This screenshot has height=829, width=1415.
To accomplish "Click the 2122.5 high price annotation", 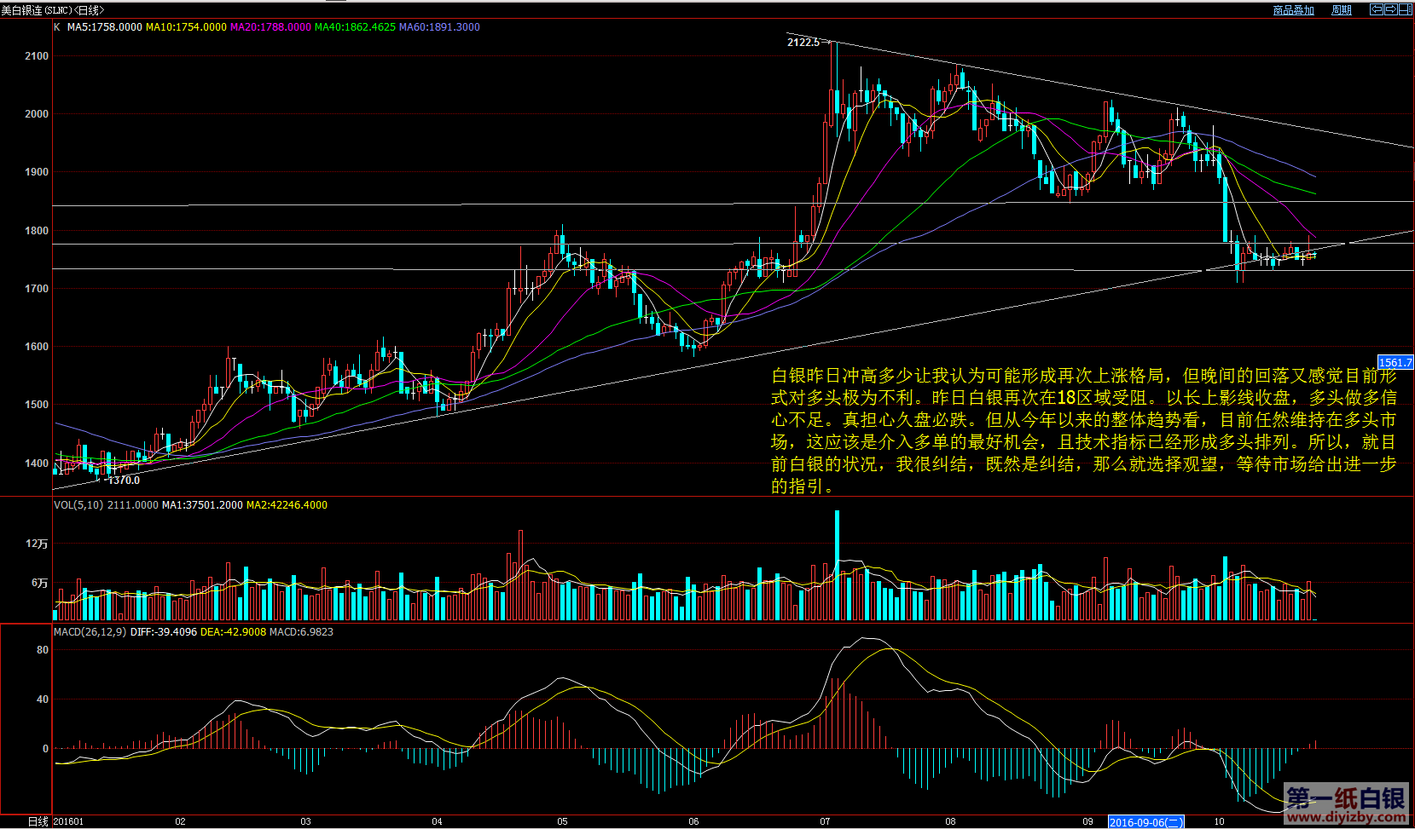I will click(x=803, y=43).
